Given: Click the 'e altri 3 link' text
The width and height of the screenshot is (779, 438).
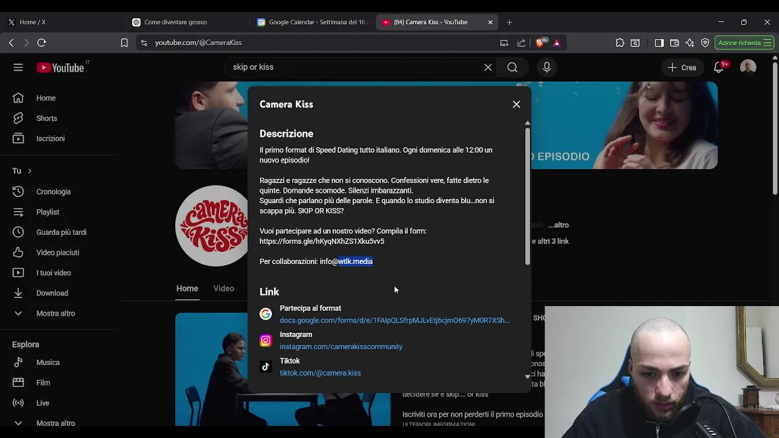Looking at the screenshot, I should tap(550, 242).
